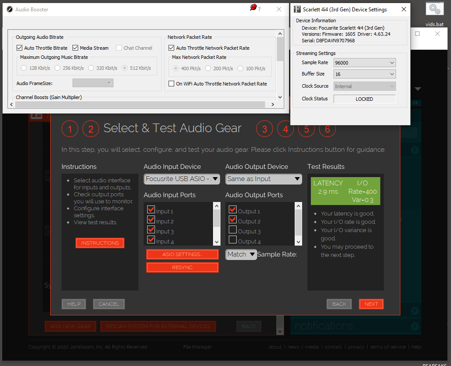Open the File Manager footer link
The height and width of the screenshot is (366, 451).
pyautogui.click(x=197, y=347)
